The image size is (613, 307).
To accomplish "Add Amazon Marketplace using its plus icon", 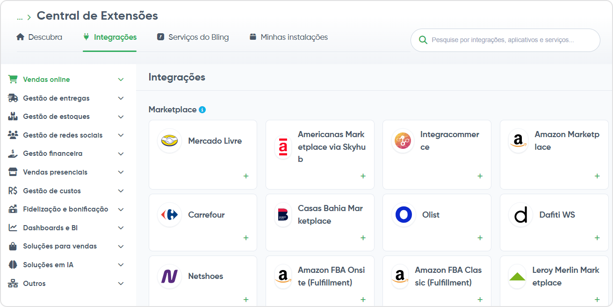I will point(597,176).
